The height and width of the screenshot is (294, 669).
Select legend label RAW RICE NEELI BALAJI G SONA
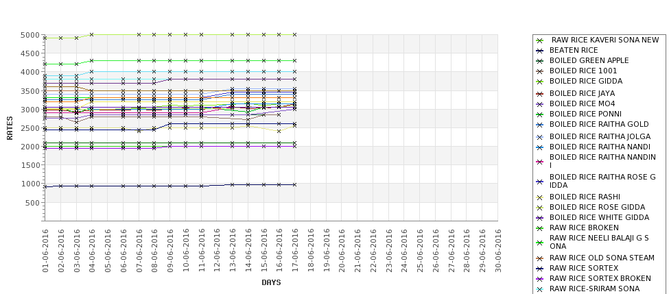(599, 242)
